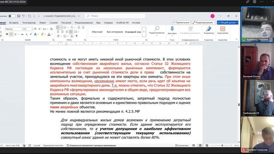Sort the selected text

[72, 36]
